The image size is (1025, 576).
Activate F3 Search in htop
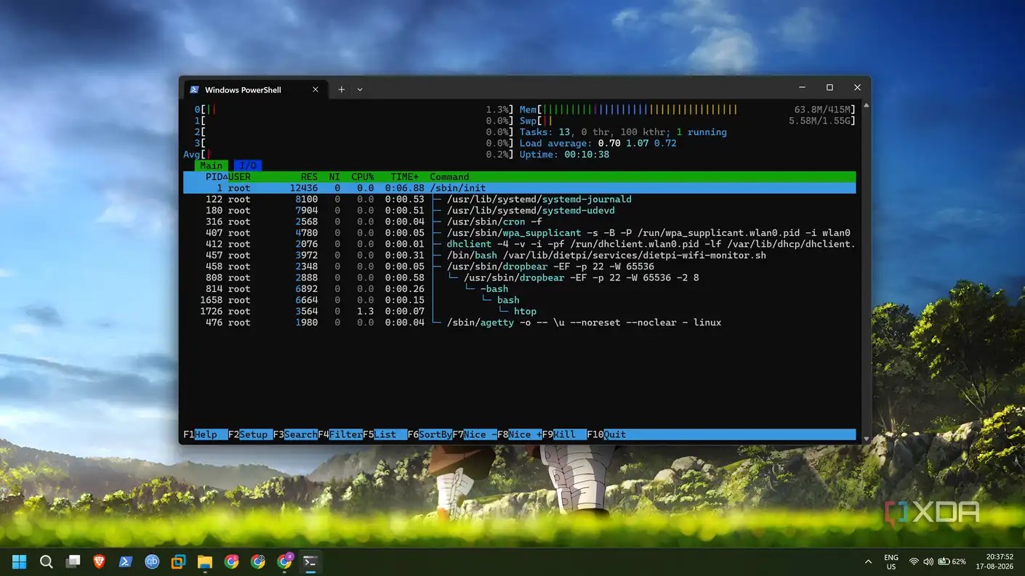[295, 434]
